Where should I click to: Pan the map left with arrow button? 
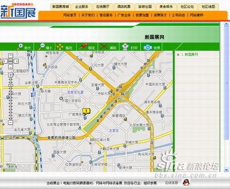pyautogui.click(x=5, y=61)
